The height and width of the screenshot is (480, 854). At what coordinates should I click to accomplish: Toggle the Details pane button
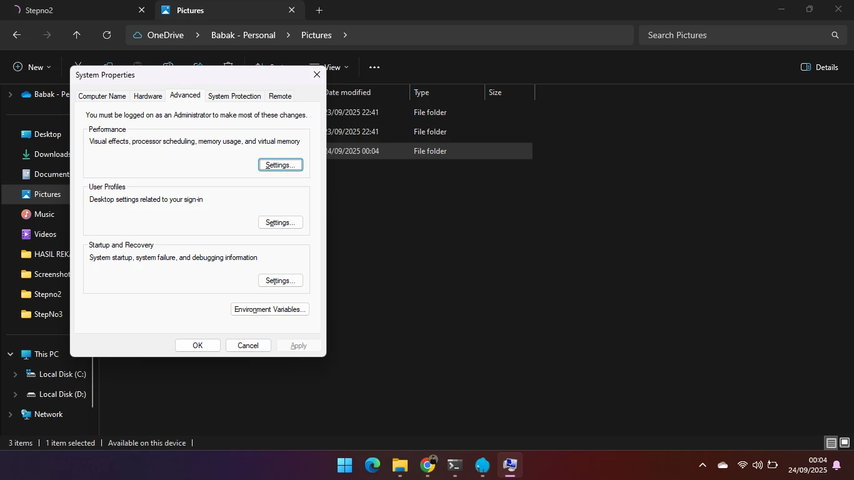click(819, 67)
